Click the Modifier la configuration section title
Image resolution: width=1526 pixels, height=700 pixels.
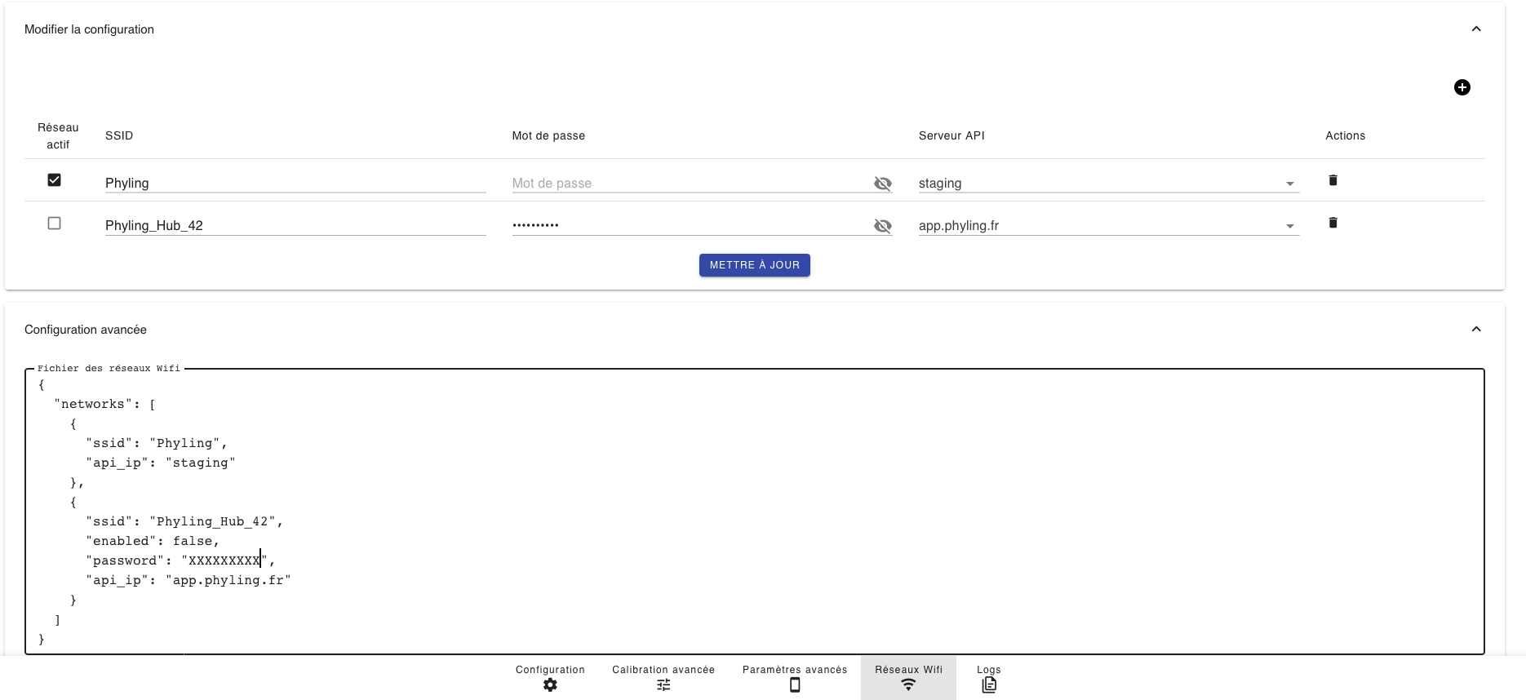pos(89,29)
